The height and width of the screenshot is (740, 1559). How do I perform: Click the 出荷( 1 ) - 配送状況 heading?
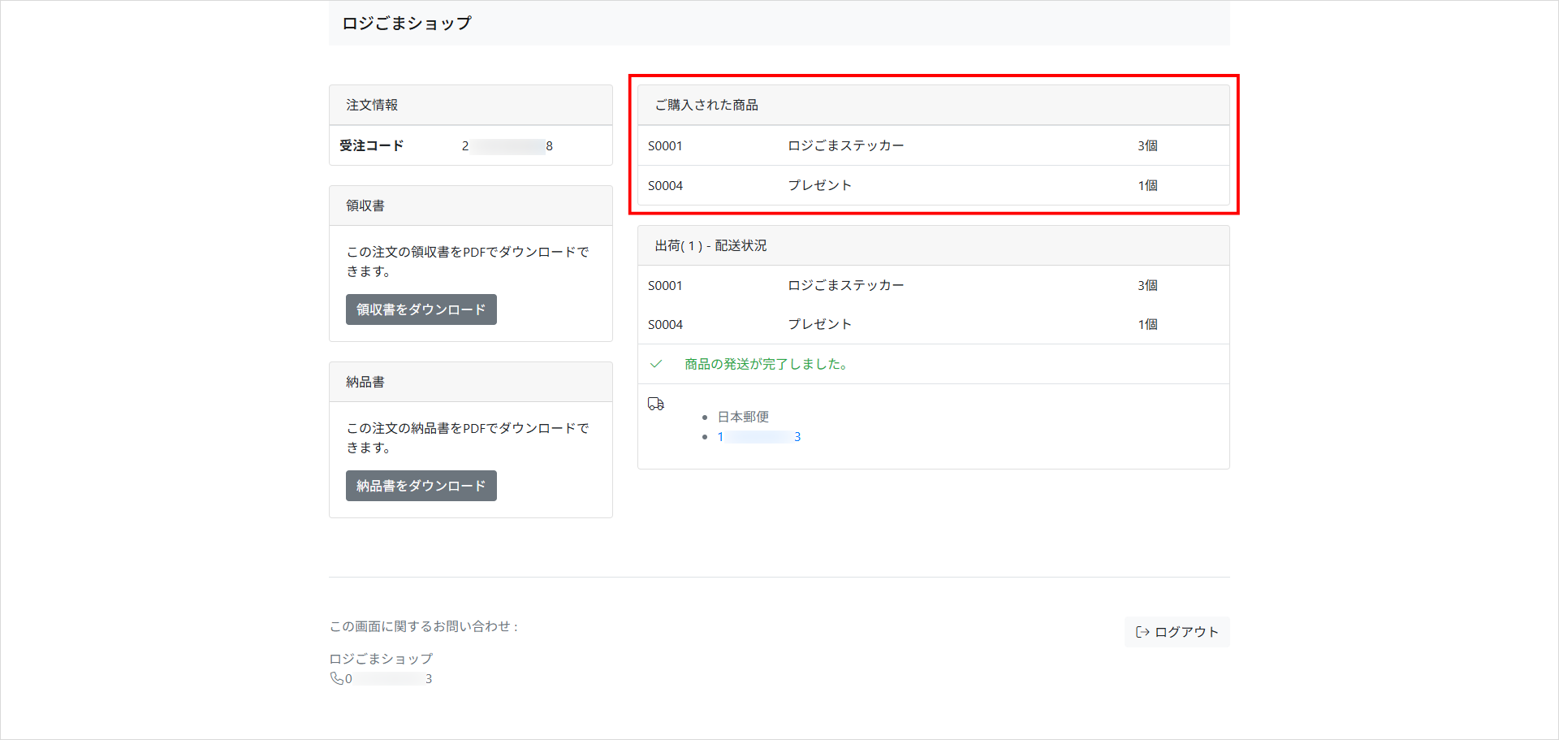[x=710, y=245]
